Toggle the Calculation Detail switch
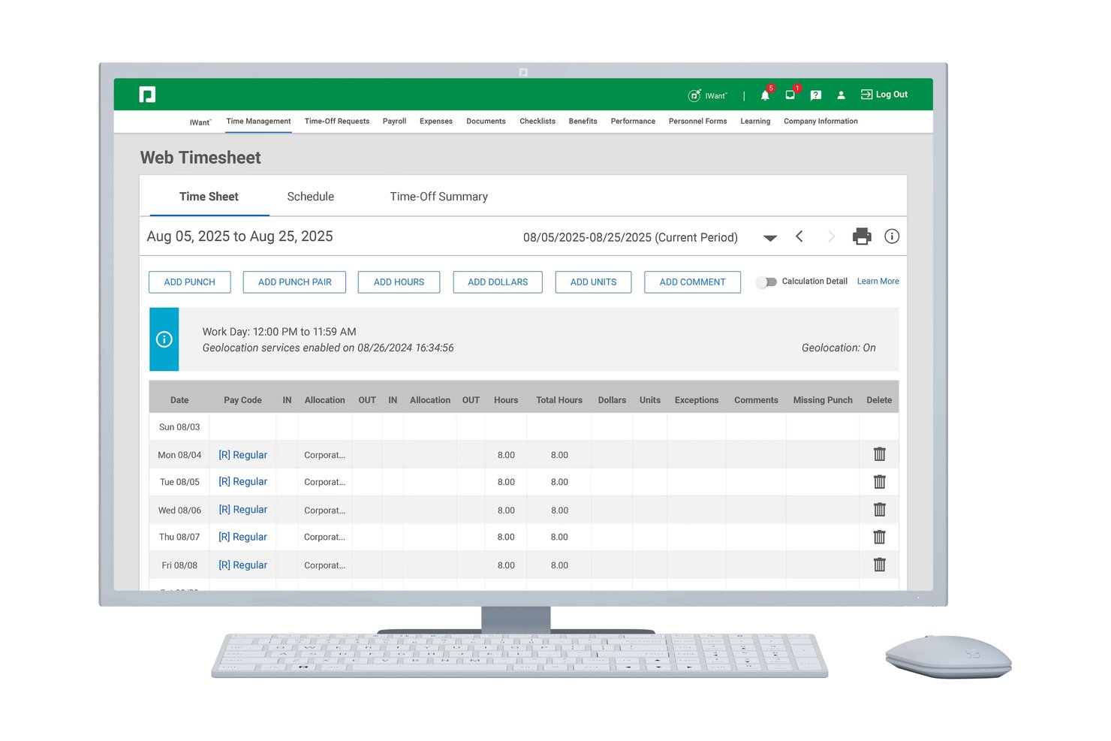This screenshot has height=741, width=1111. click(x=766, y=282)
